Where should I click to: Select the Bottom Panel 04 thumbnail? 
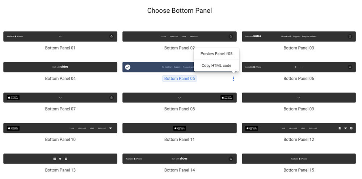pyautogui.click(x=60, y=67)
